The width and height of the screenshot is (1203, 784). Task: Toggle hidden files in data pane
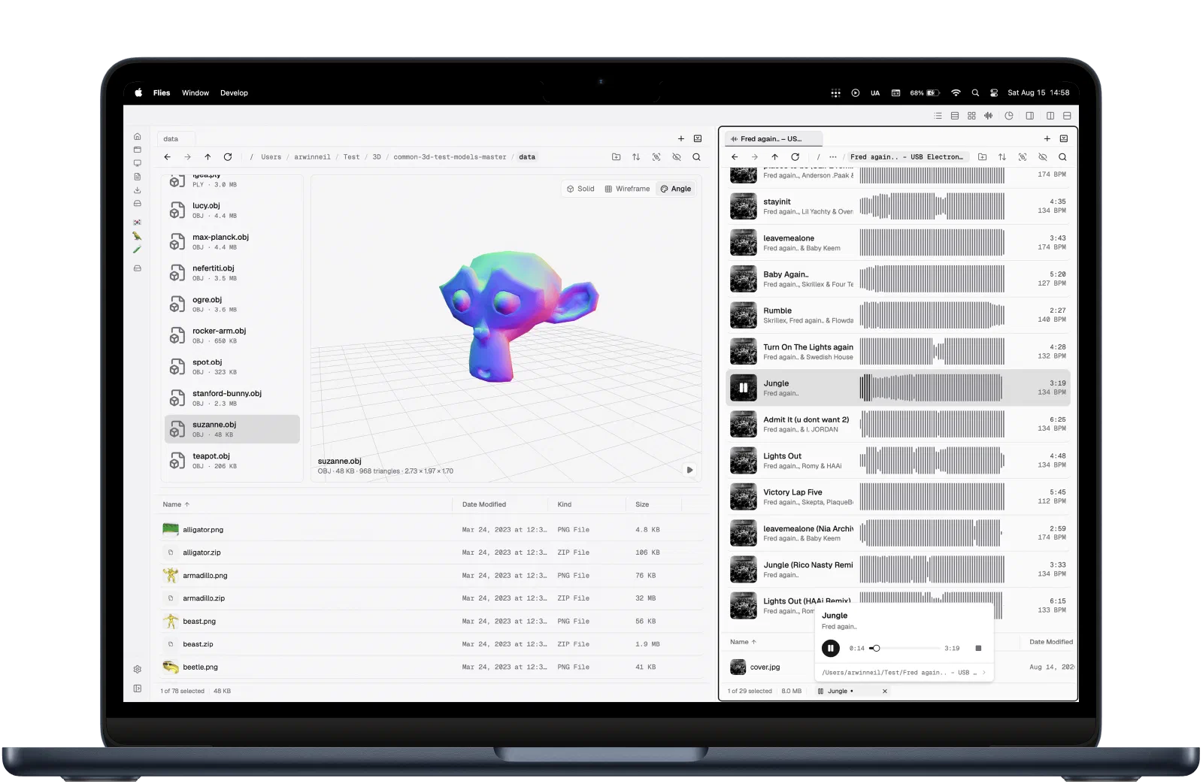(x=677, y=157)
